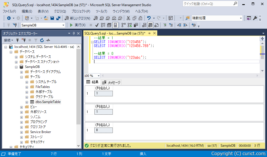267x157 pixels.
Task: Close the Object Explorer panel
Action: click(x=79, y=33)
